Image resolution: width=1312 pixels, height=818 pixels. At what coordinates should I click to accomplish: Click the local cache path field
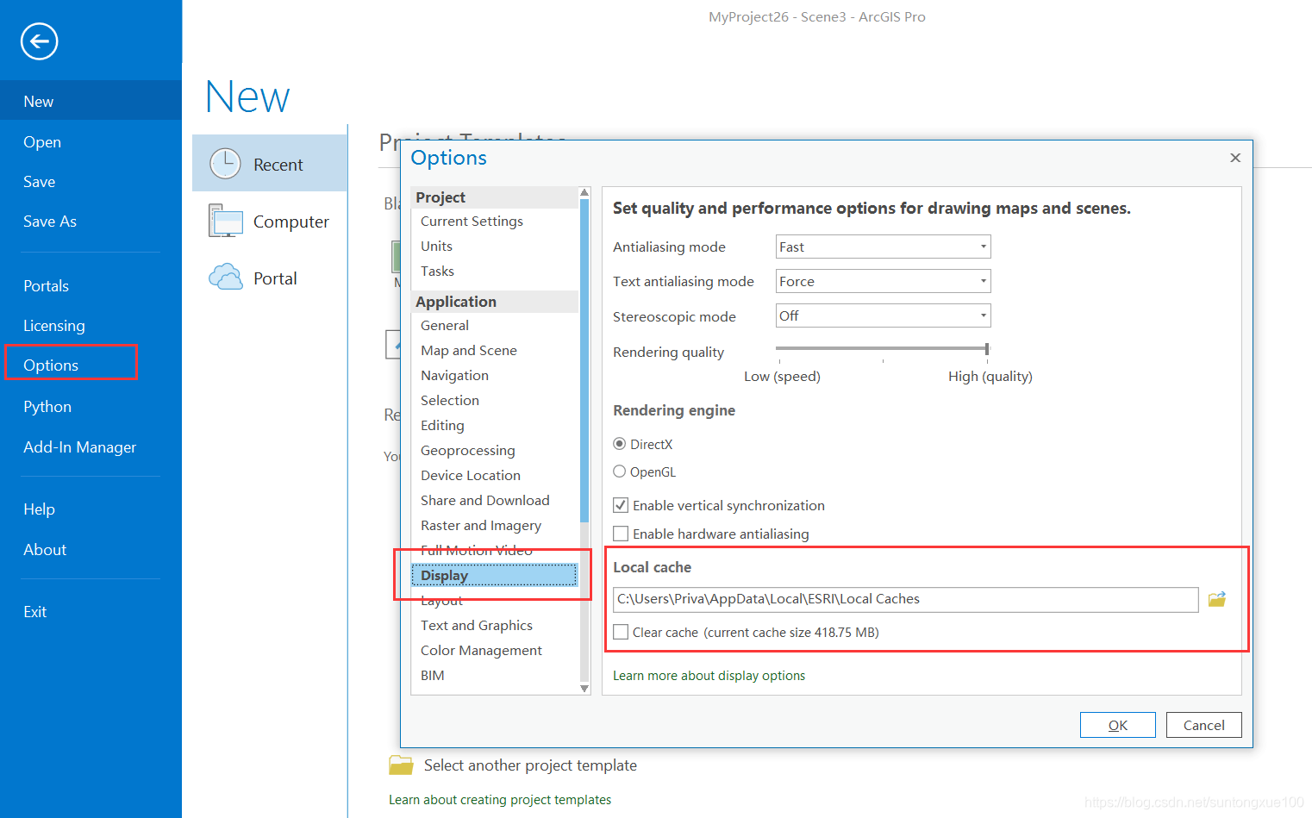[905, 599]
